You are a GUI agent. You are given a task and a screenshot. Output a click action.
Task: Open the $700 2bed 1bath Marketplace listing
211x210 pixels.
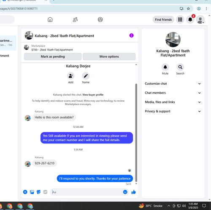(x=52, y=50)
